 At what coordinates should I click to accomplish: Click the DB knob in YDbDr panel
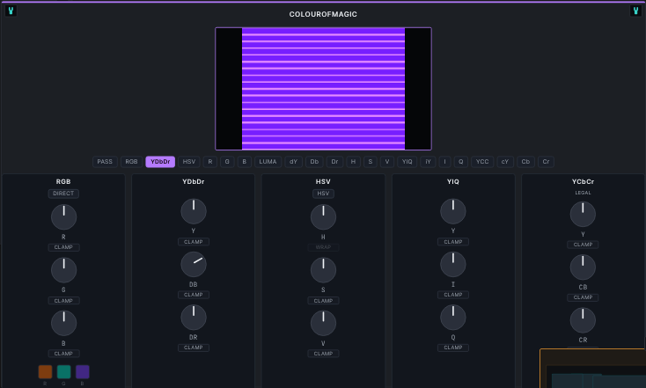click(194, 265)
